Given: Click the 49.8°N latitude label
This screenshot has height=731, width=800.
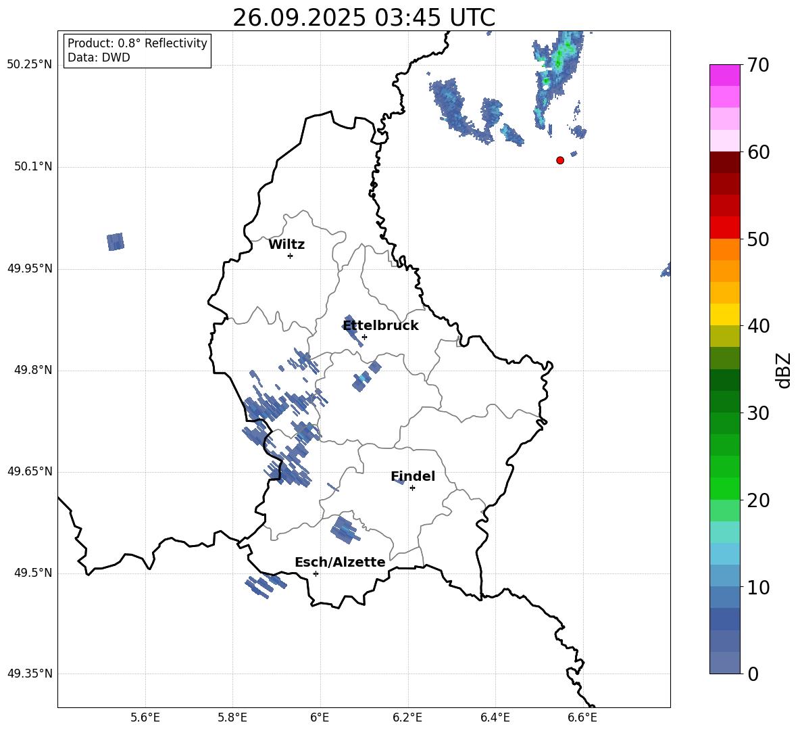Looking at the screenshot, I should 33,370.
